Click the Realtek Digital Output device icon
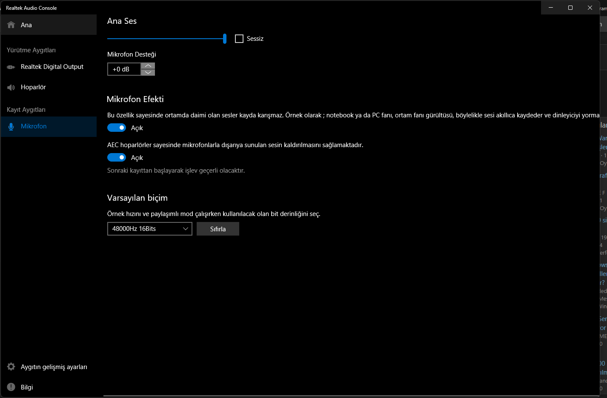Image resolution: width=607 pixels, height=398 pixels. coord(11,67)
